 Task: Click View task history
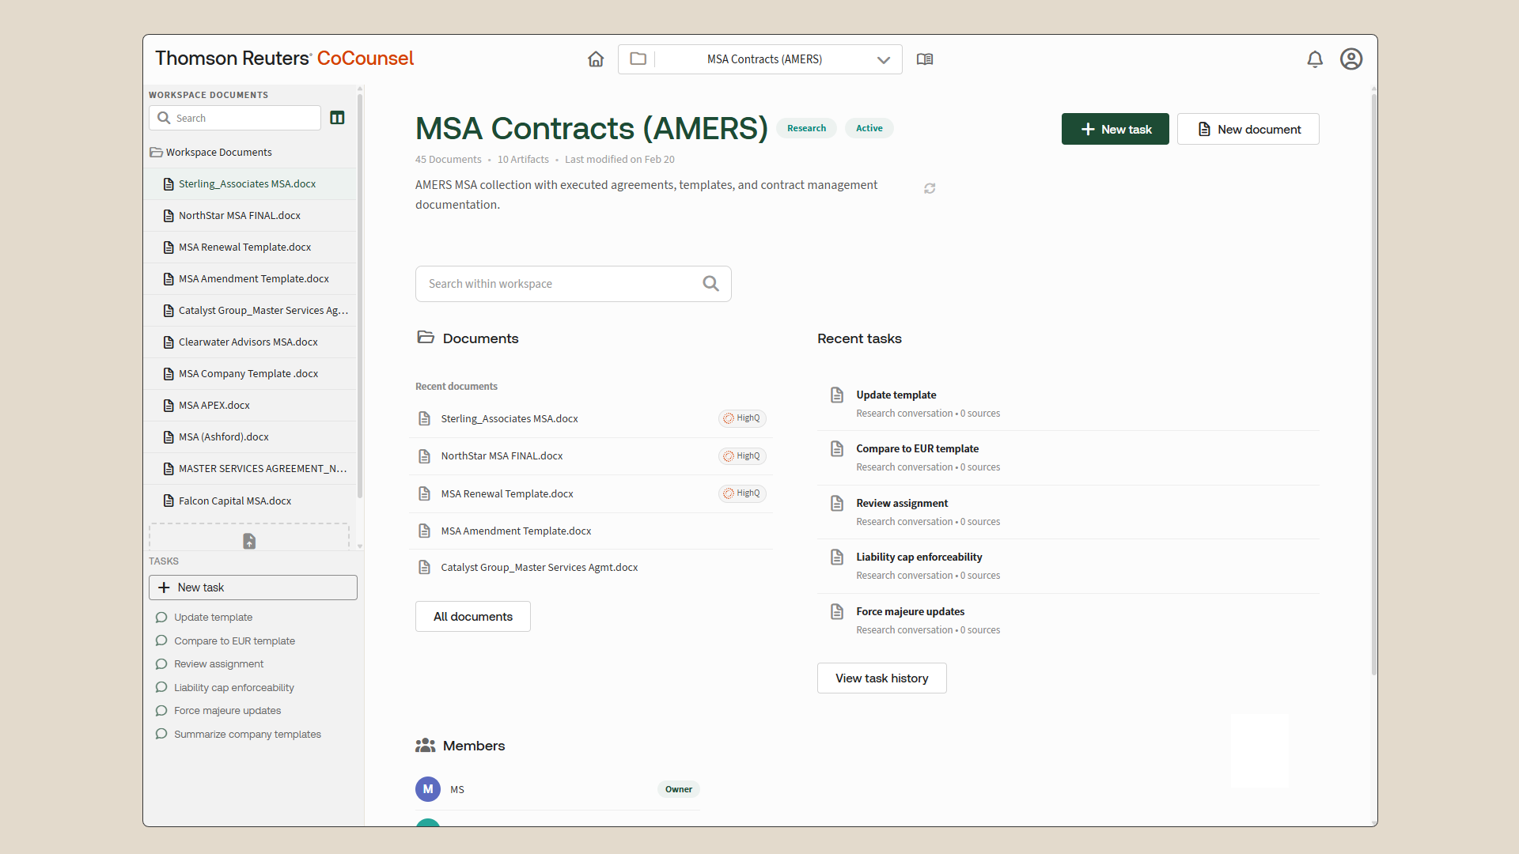(881, 678)
